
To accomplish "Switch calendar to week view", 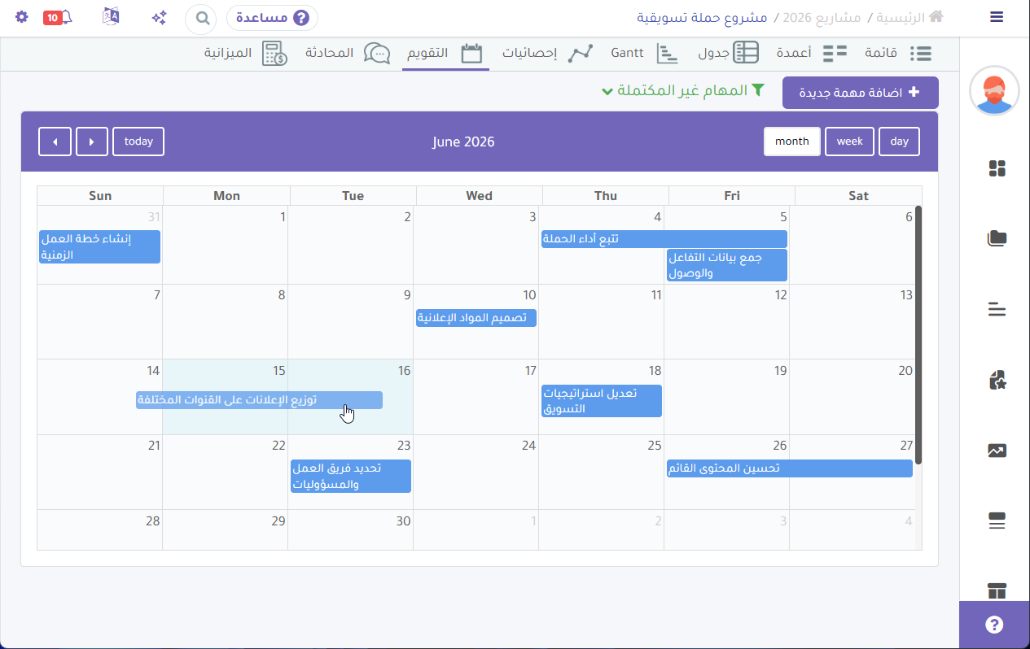I will [849, 142].
